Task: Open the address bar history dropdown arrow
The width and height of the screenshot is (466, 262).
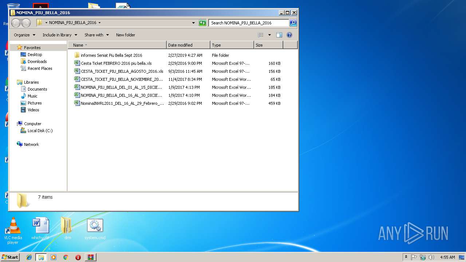Action: [194, 23]
